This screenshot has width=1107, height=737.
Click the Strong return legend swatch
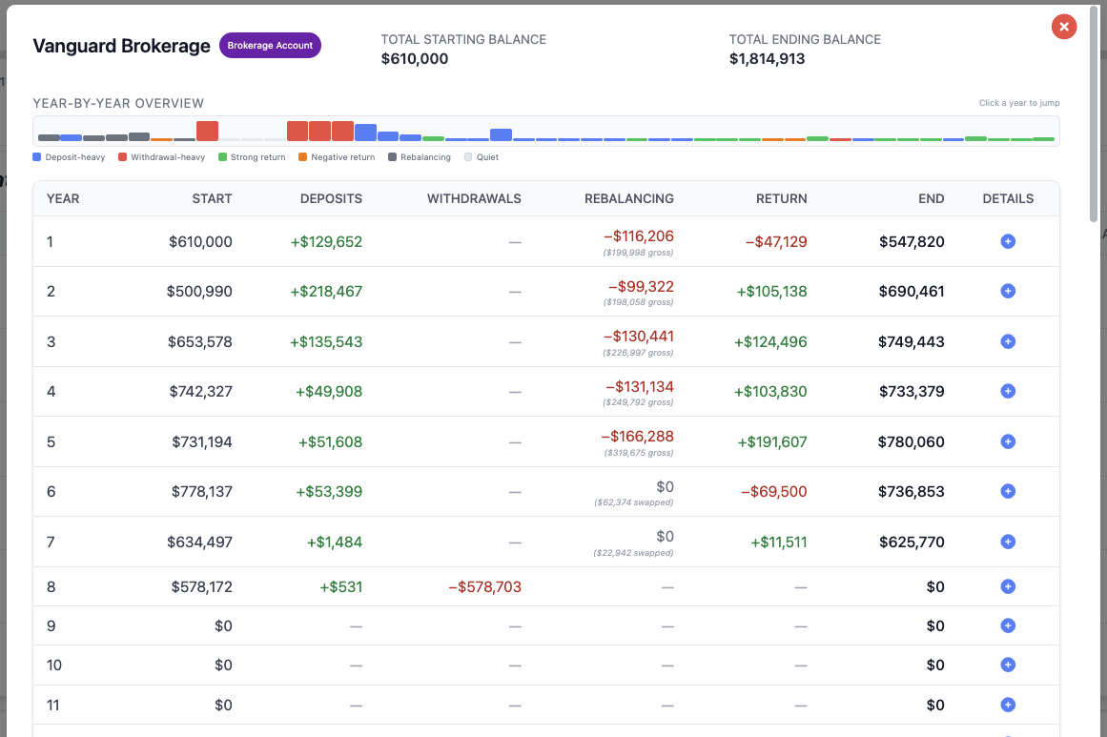click(x=222, y=157)
